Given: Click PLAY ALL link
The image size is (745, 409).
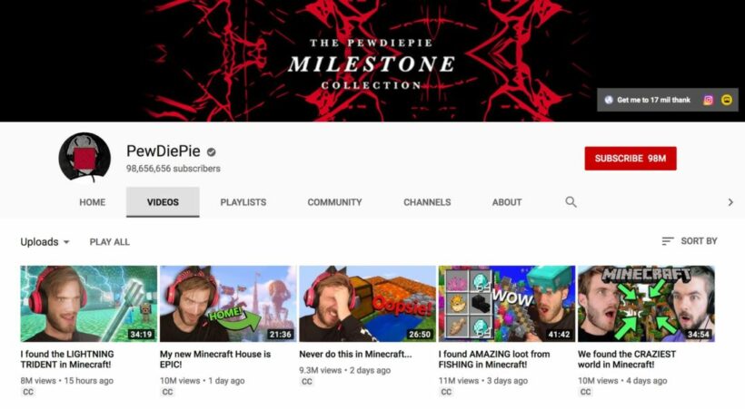Looking at the screenshot, I should pos(109,242).
